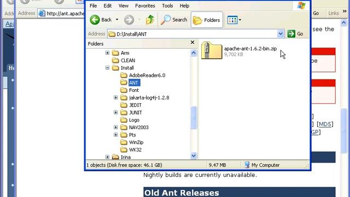Click the My Computer status bar icon
This screenshot has width=350, height=197.
(247, 165)
